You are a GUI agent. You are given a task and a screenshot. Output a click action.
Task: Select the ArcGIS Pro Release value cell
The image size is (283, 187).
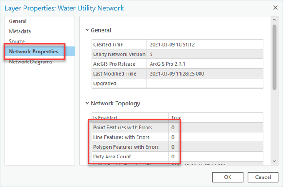[x=205, y=64]
